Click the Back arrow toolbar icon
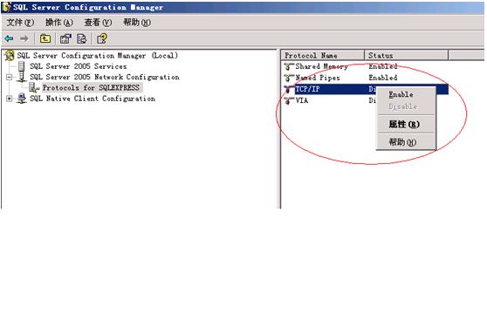This screenshot has width=487, height=335. (9, 38)
